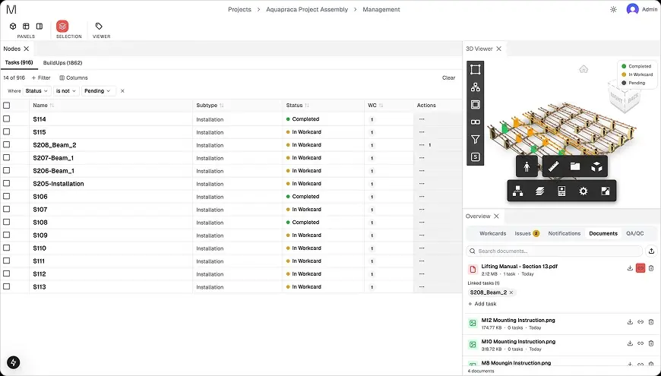Sort by the WC column header
Screen dimensions: 661x376
[375, 106]
